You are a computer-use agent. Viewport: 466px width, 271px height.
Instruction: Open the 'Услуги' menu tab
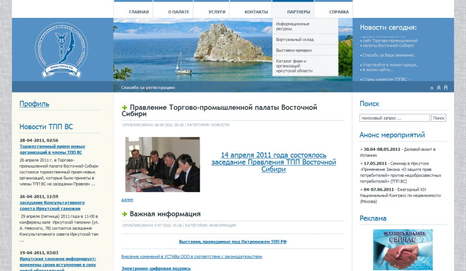point(217,12)
